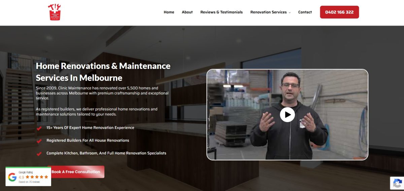Go to the About page
This screenshot has height=191, width=404.
[x=187, y=12]
